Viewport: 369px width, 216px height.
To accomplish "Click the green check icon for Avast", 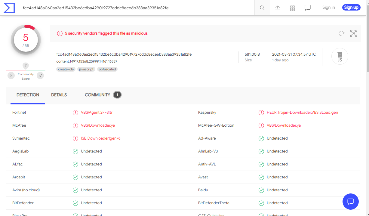I will pos(261,177).
